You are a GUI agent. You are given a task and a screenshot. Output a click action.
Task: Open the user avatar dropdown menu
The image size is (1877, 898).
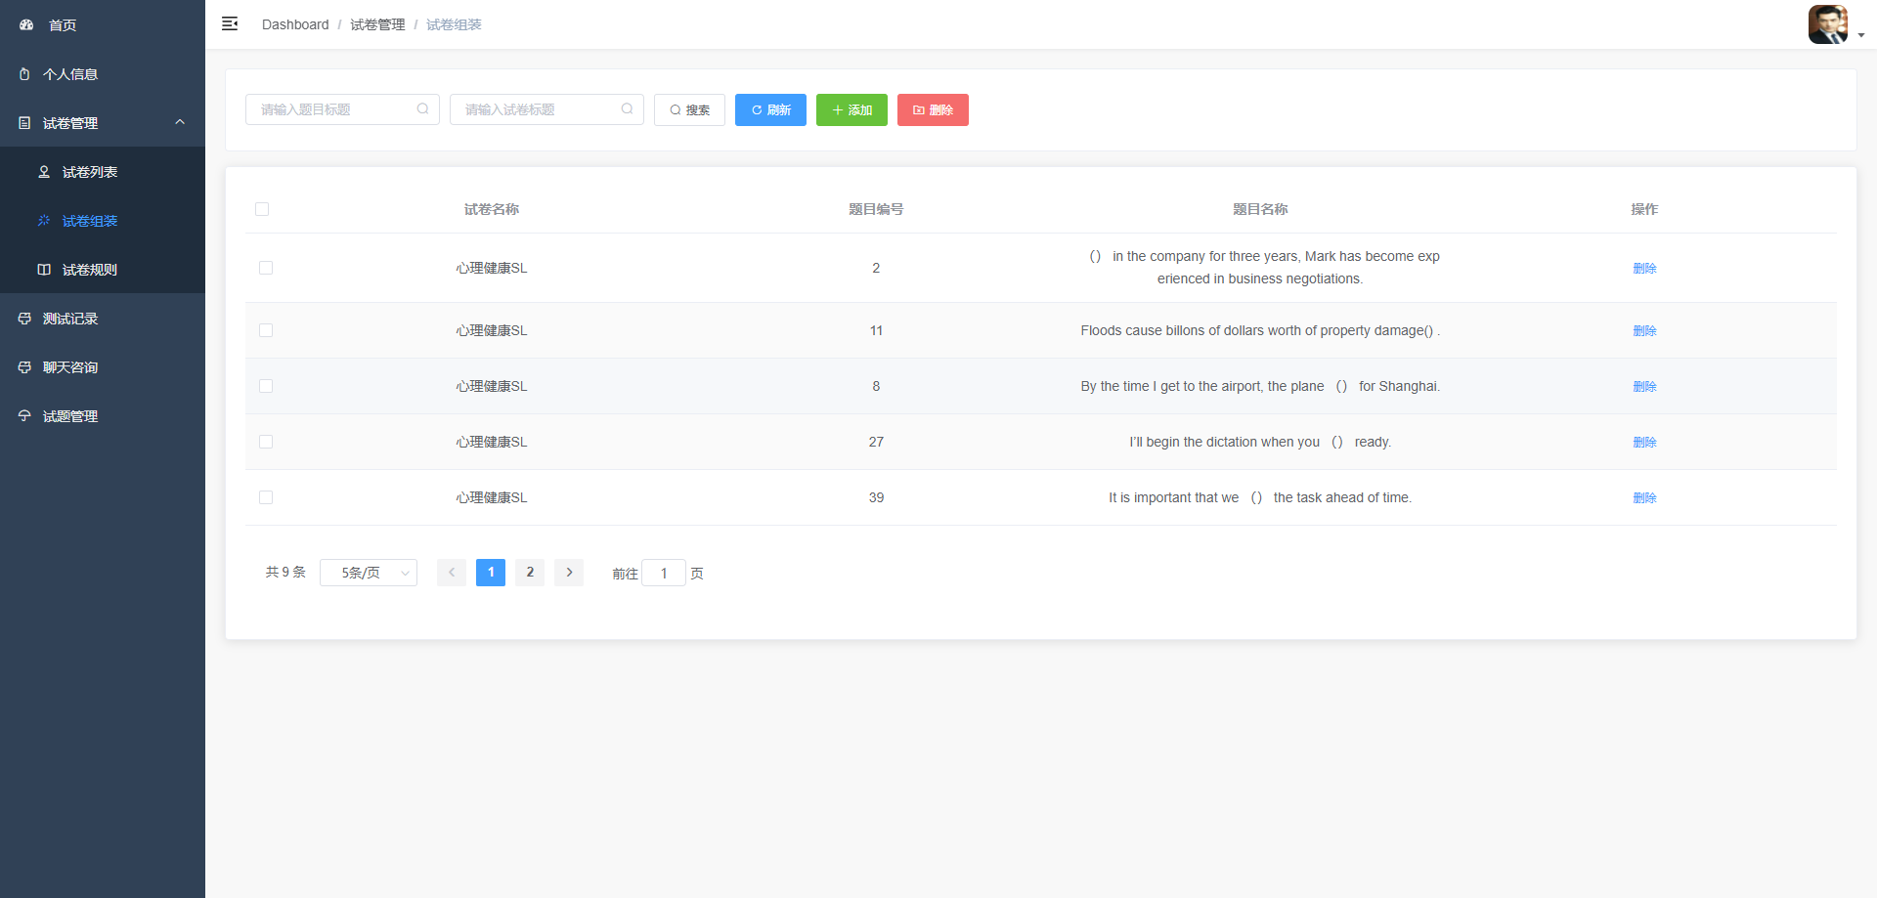[x=1835, y=25]
